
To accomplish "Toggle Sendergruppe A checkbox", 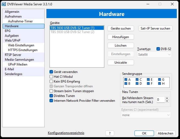I will tap(126, 79).
